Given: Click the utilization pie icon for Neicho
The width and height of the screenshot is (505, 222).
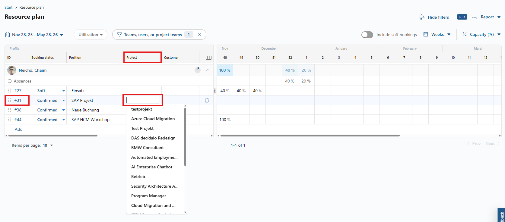Looking at the screenshot, I should [x=198, y=70].
